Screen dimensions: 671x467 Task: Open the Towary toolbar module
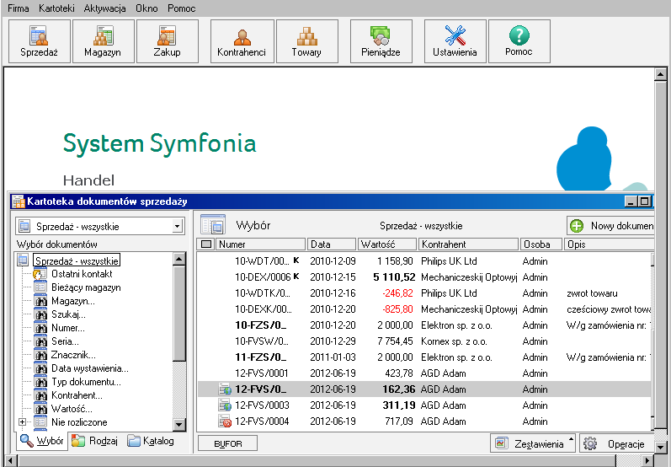click(307, 41)
